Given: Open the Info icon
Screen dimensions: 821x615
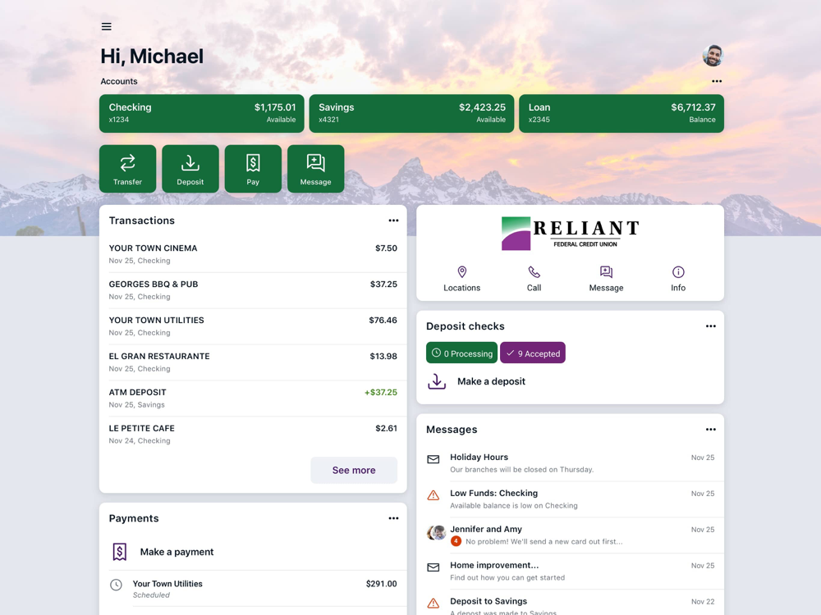Looking at the screenshot, I should click(678, 272).
